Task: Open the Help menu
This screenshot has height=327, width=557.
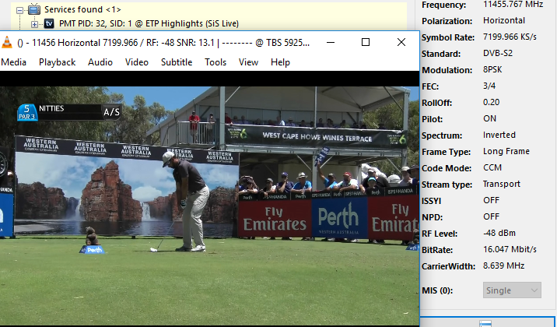Action: point(280,62)
